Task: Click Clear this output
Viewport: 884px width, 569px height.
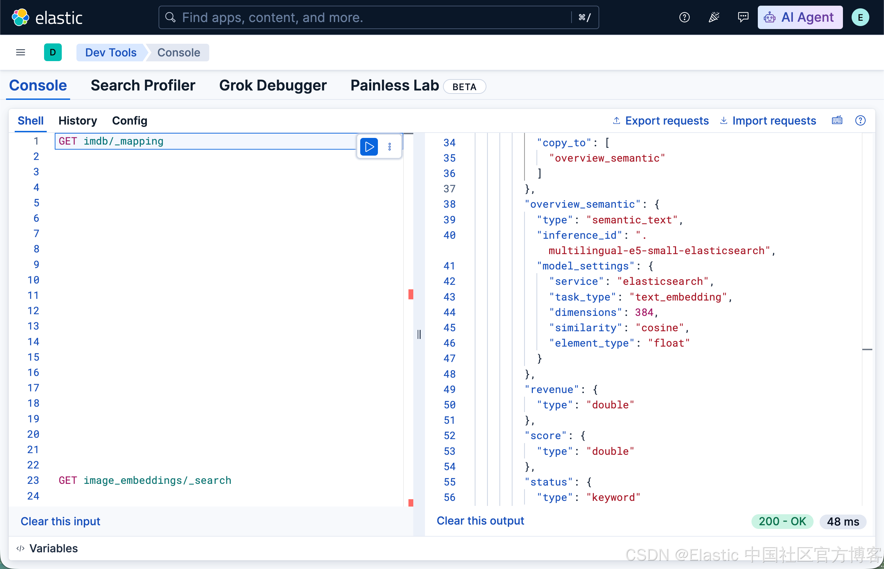Action: (x=480, y=521)
